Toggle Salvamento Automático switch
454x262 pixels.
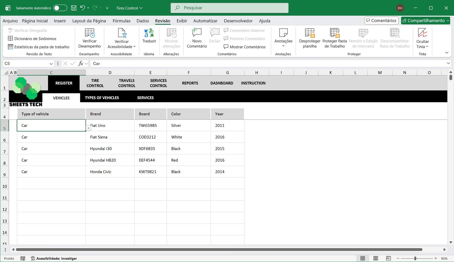[60, 8]
